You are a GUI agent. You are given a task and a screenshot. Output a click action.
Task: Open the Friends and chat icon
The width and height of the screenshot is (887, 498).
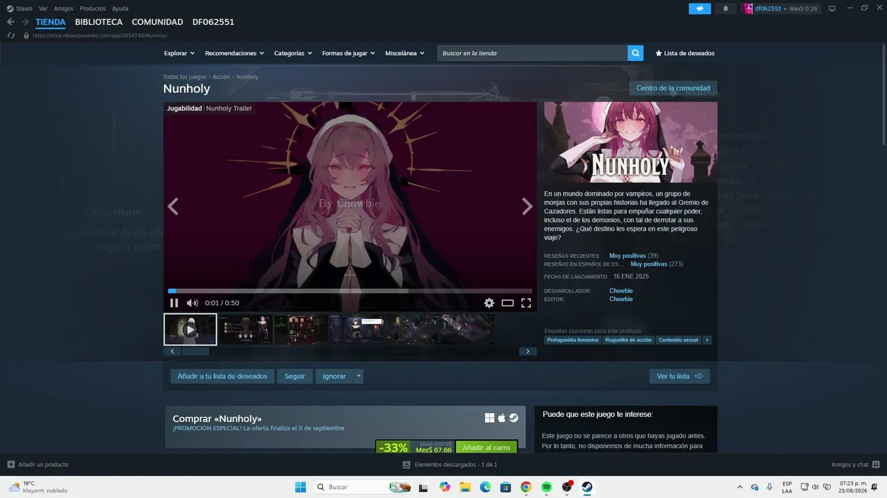(876, 465)
